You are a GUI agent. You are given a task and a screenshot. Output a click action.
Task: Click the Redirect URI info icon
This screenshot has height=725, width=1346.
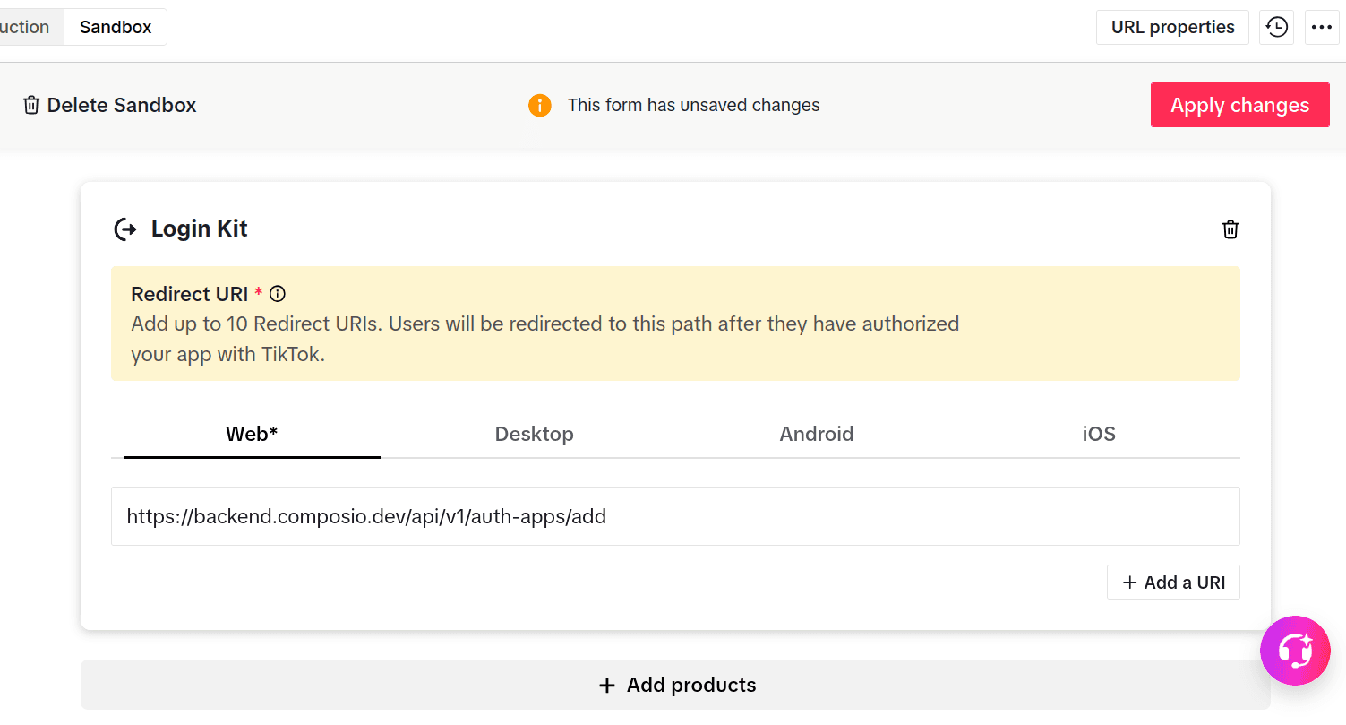278,293
